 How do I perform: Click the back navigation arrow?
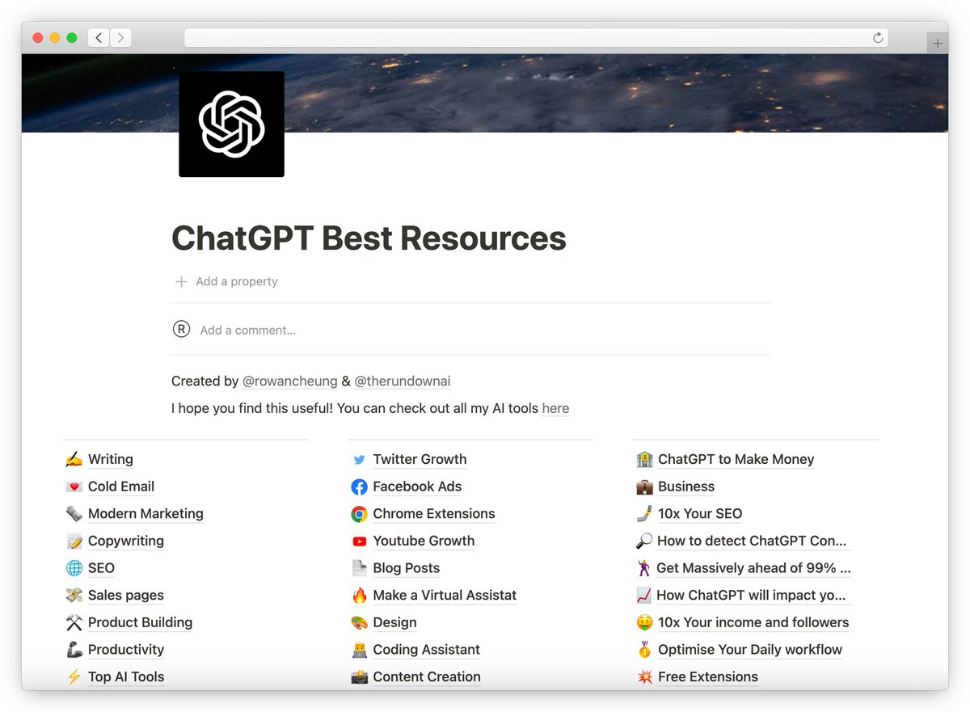tap(98, 37)
